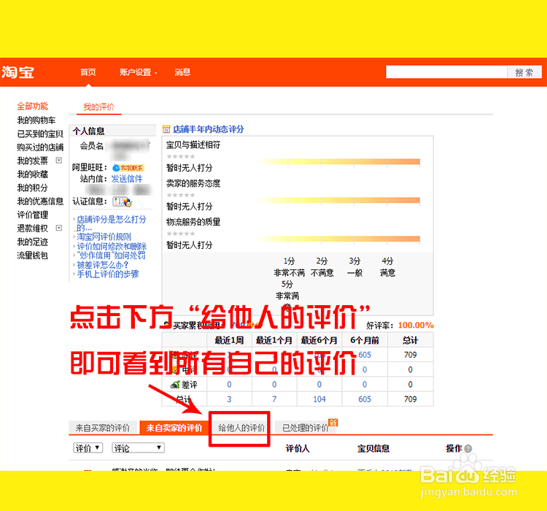547x511 pixels.
Task: Click the 宝贝信息 column header
Action: [373, 448]
